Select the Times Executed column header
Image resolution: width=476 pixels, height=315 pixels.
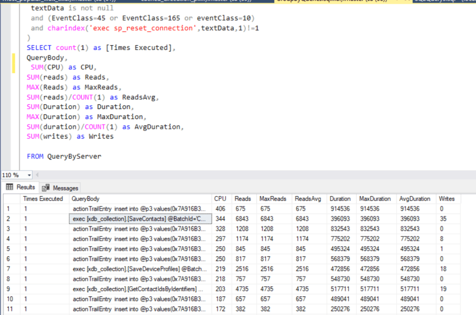coord(43,199)
